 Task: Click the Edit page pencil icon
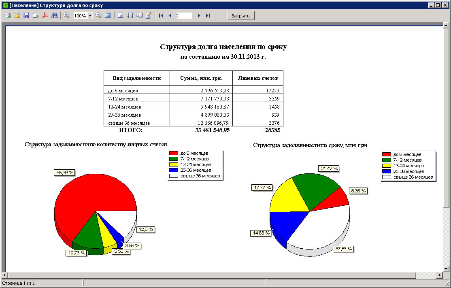point(149,15)
